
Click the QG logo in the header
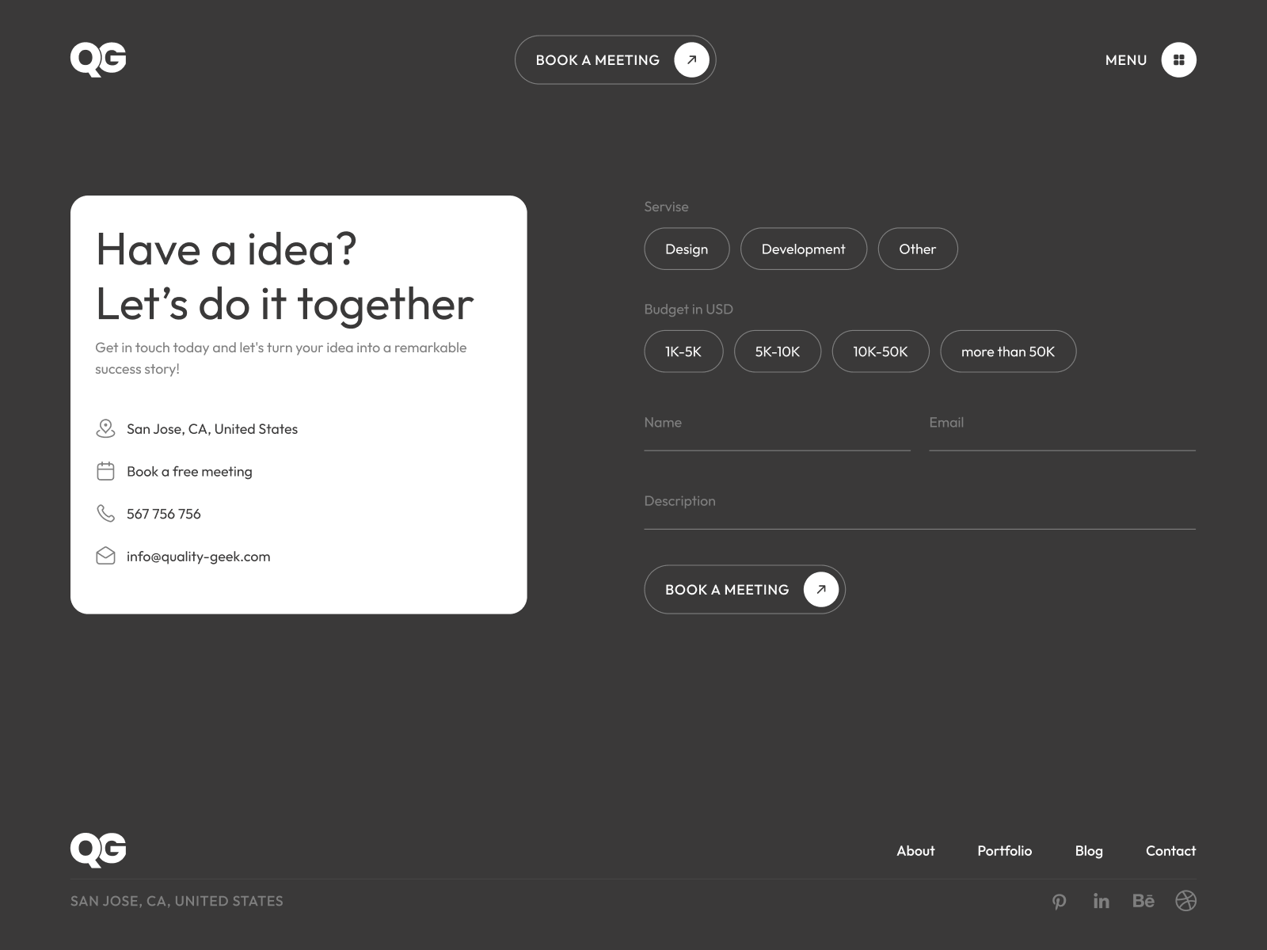tap(98, 59)
